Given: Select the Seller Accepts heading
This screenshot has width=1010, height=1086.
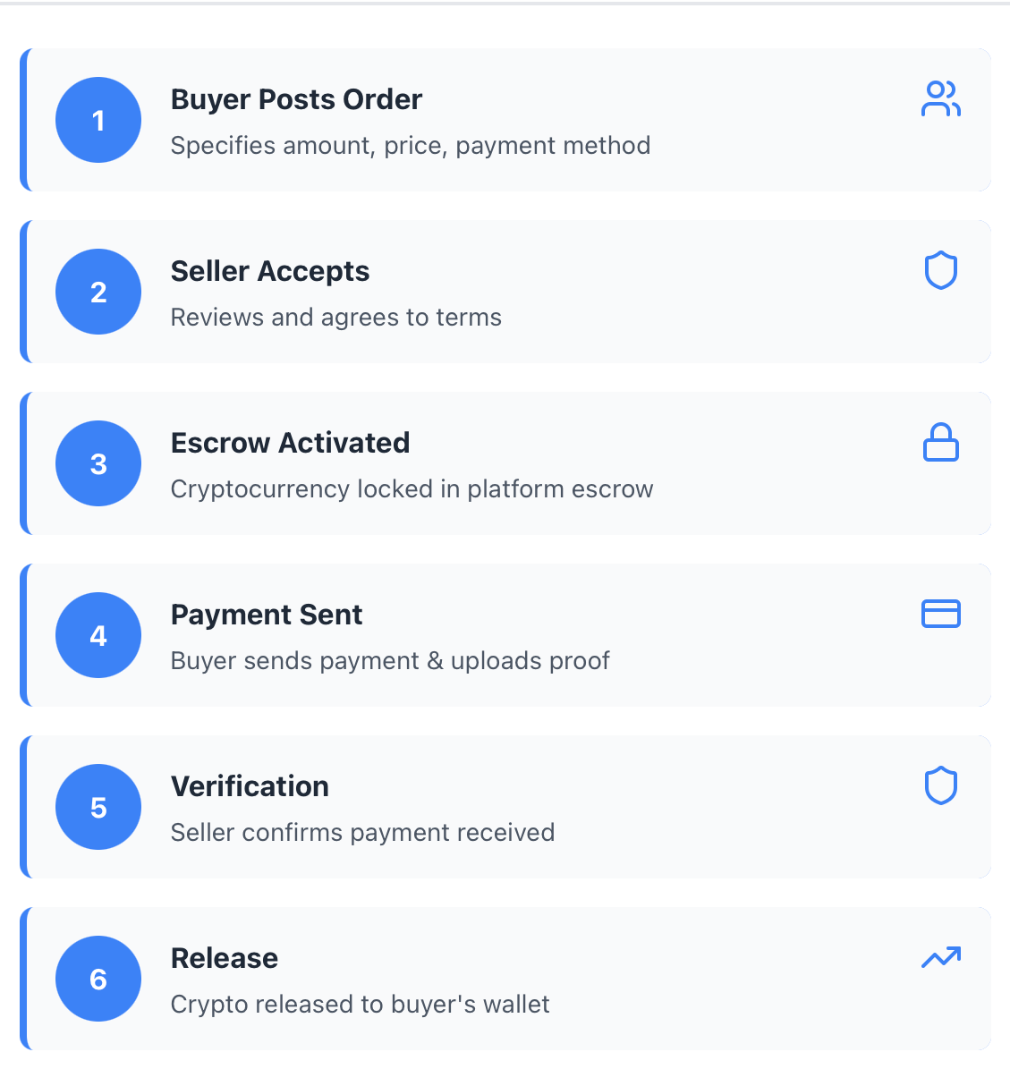Looking at the screenshot, I should pos(270,271).
